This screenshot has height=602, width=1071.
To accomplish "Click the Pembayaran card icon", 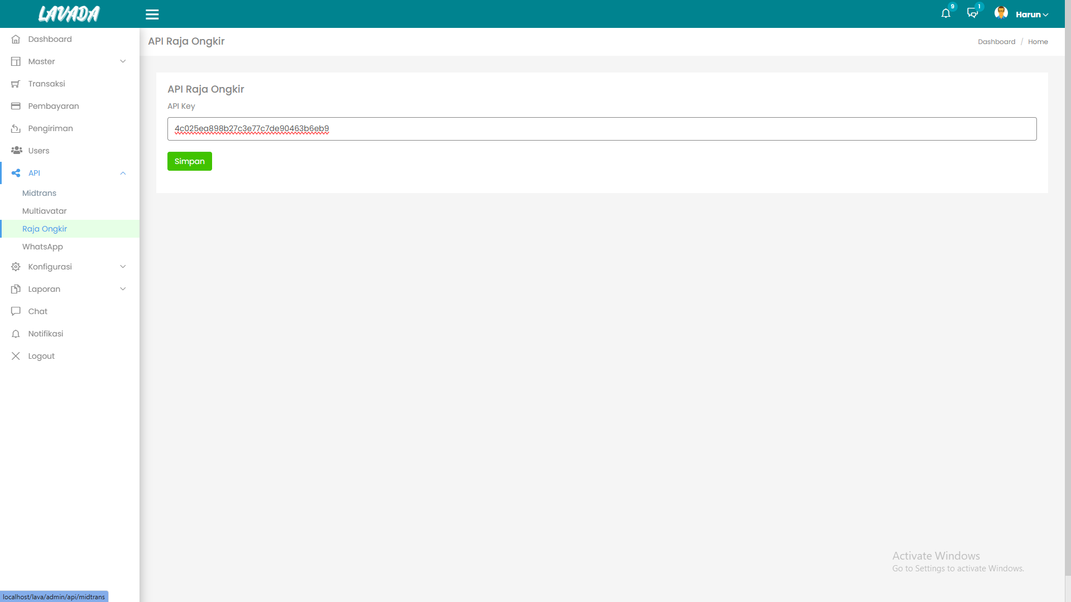I will (16, 106).
